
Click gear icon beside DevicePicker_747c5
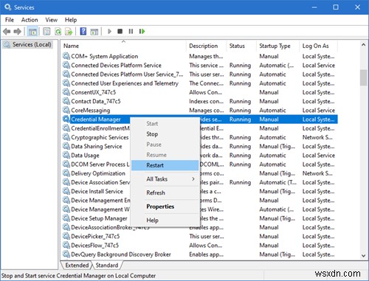(x=66, y=236)
